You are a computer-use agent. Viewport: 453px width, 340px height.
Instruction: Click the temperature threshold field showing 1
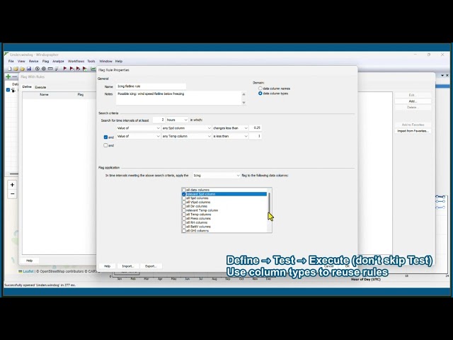[256, 136]
